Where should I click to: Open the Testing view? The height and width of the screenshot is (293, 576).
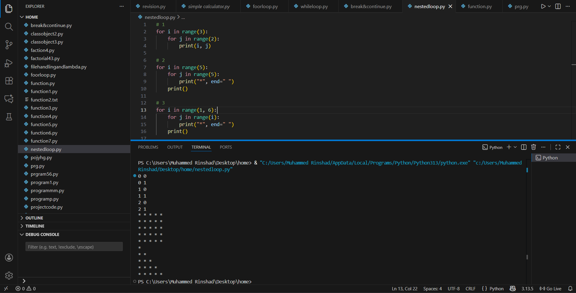coord(9,117)
